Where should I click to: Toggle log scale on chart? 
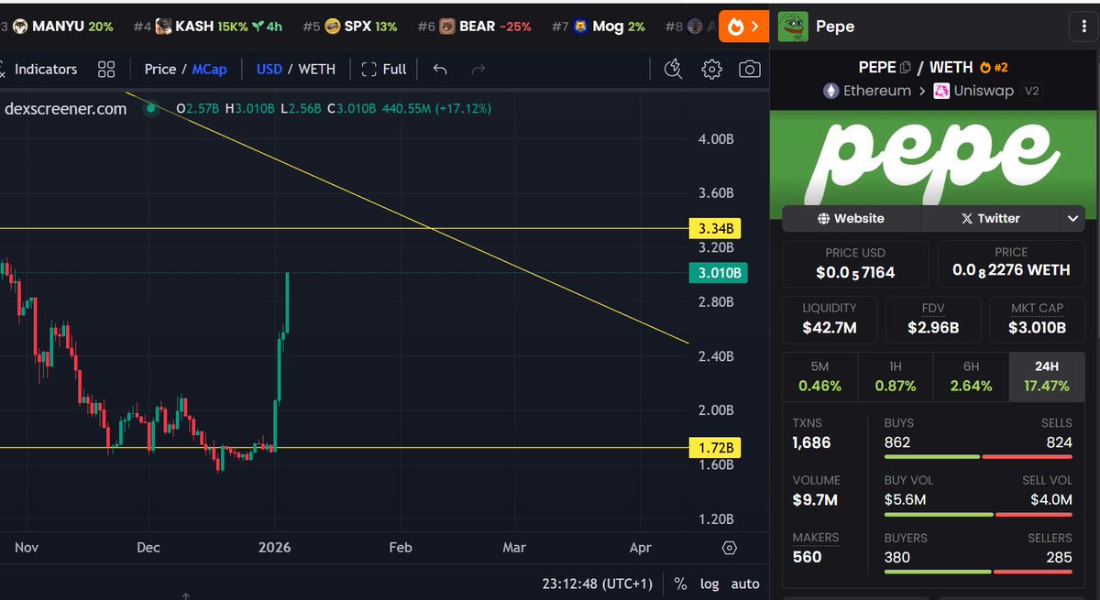click(x=709, y=584)
